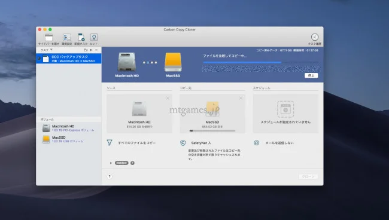Click the クローン clone button
389x220 pixels.
(x=308, y=176)
